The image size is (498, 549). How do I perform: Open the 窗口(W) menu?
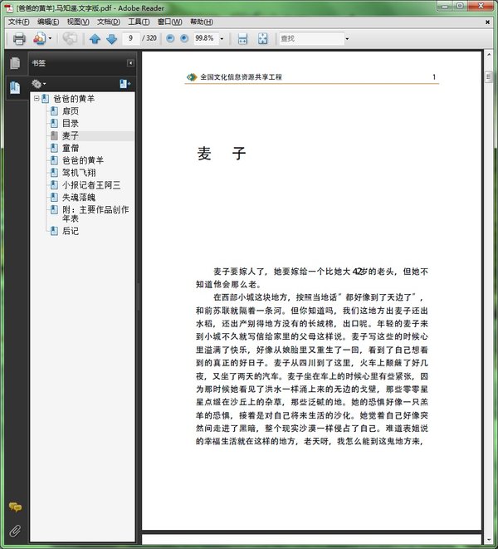pos(169,22)
